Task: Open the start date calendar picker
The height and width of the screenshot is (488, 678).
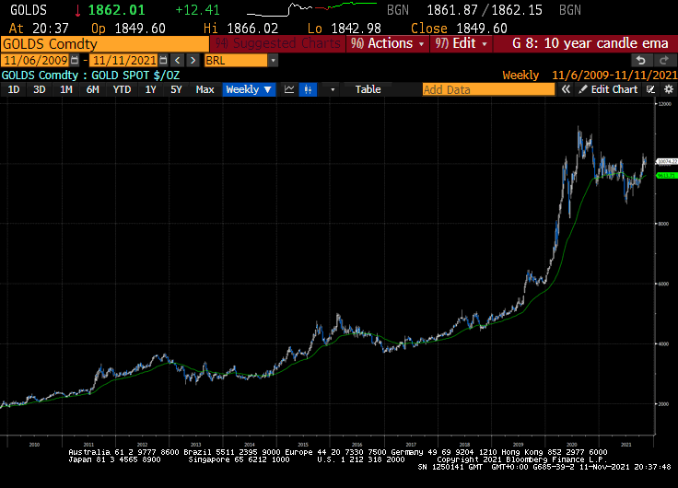Action: coord(75,60)
